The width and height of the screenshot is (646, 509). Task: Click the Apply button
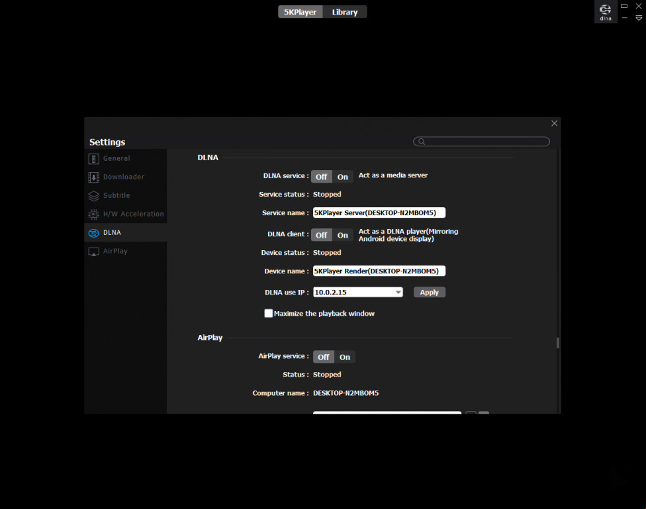[x=430, y=292]
